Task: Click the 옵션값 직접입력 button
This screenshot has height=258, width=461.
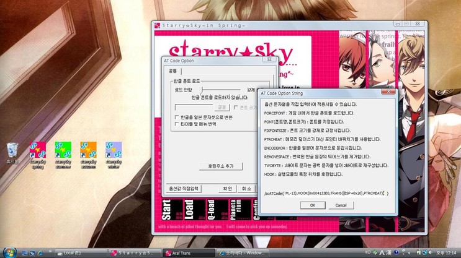Action: click(x=184, y=188)
